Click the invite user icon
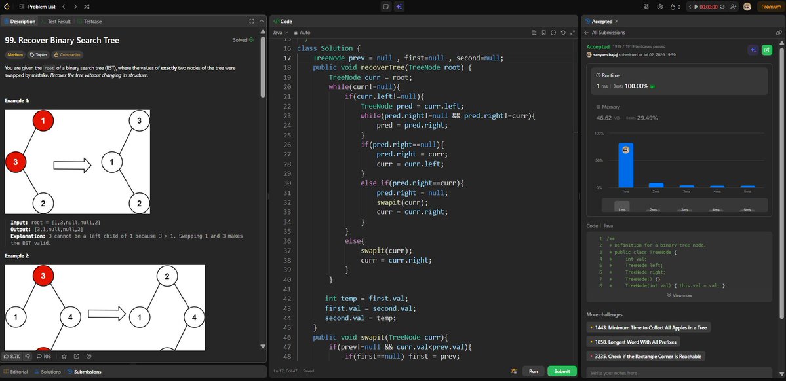Viewport: 786px width, 381px height. point(734,7)
